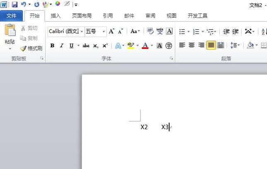267x169 pixels.
Task: Click the 复制 copy button
Action: 29,38
